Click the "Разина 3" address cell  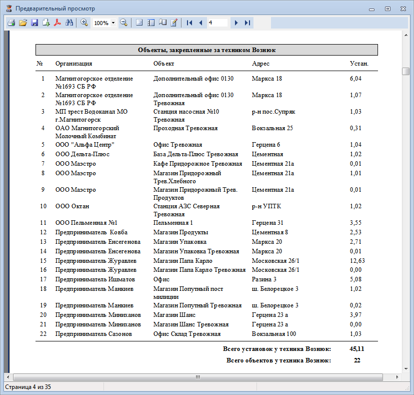(x=264, y=279)
